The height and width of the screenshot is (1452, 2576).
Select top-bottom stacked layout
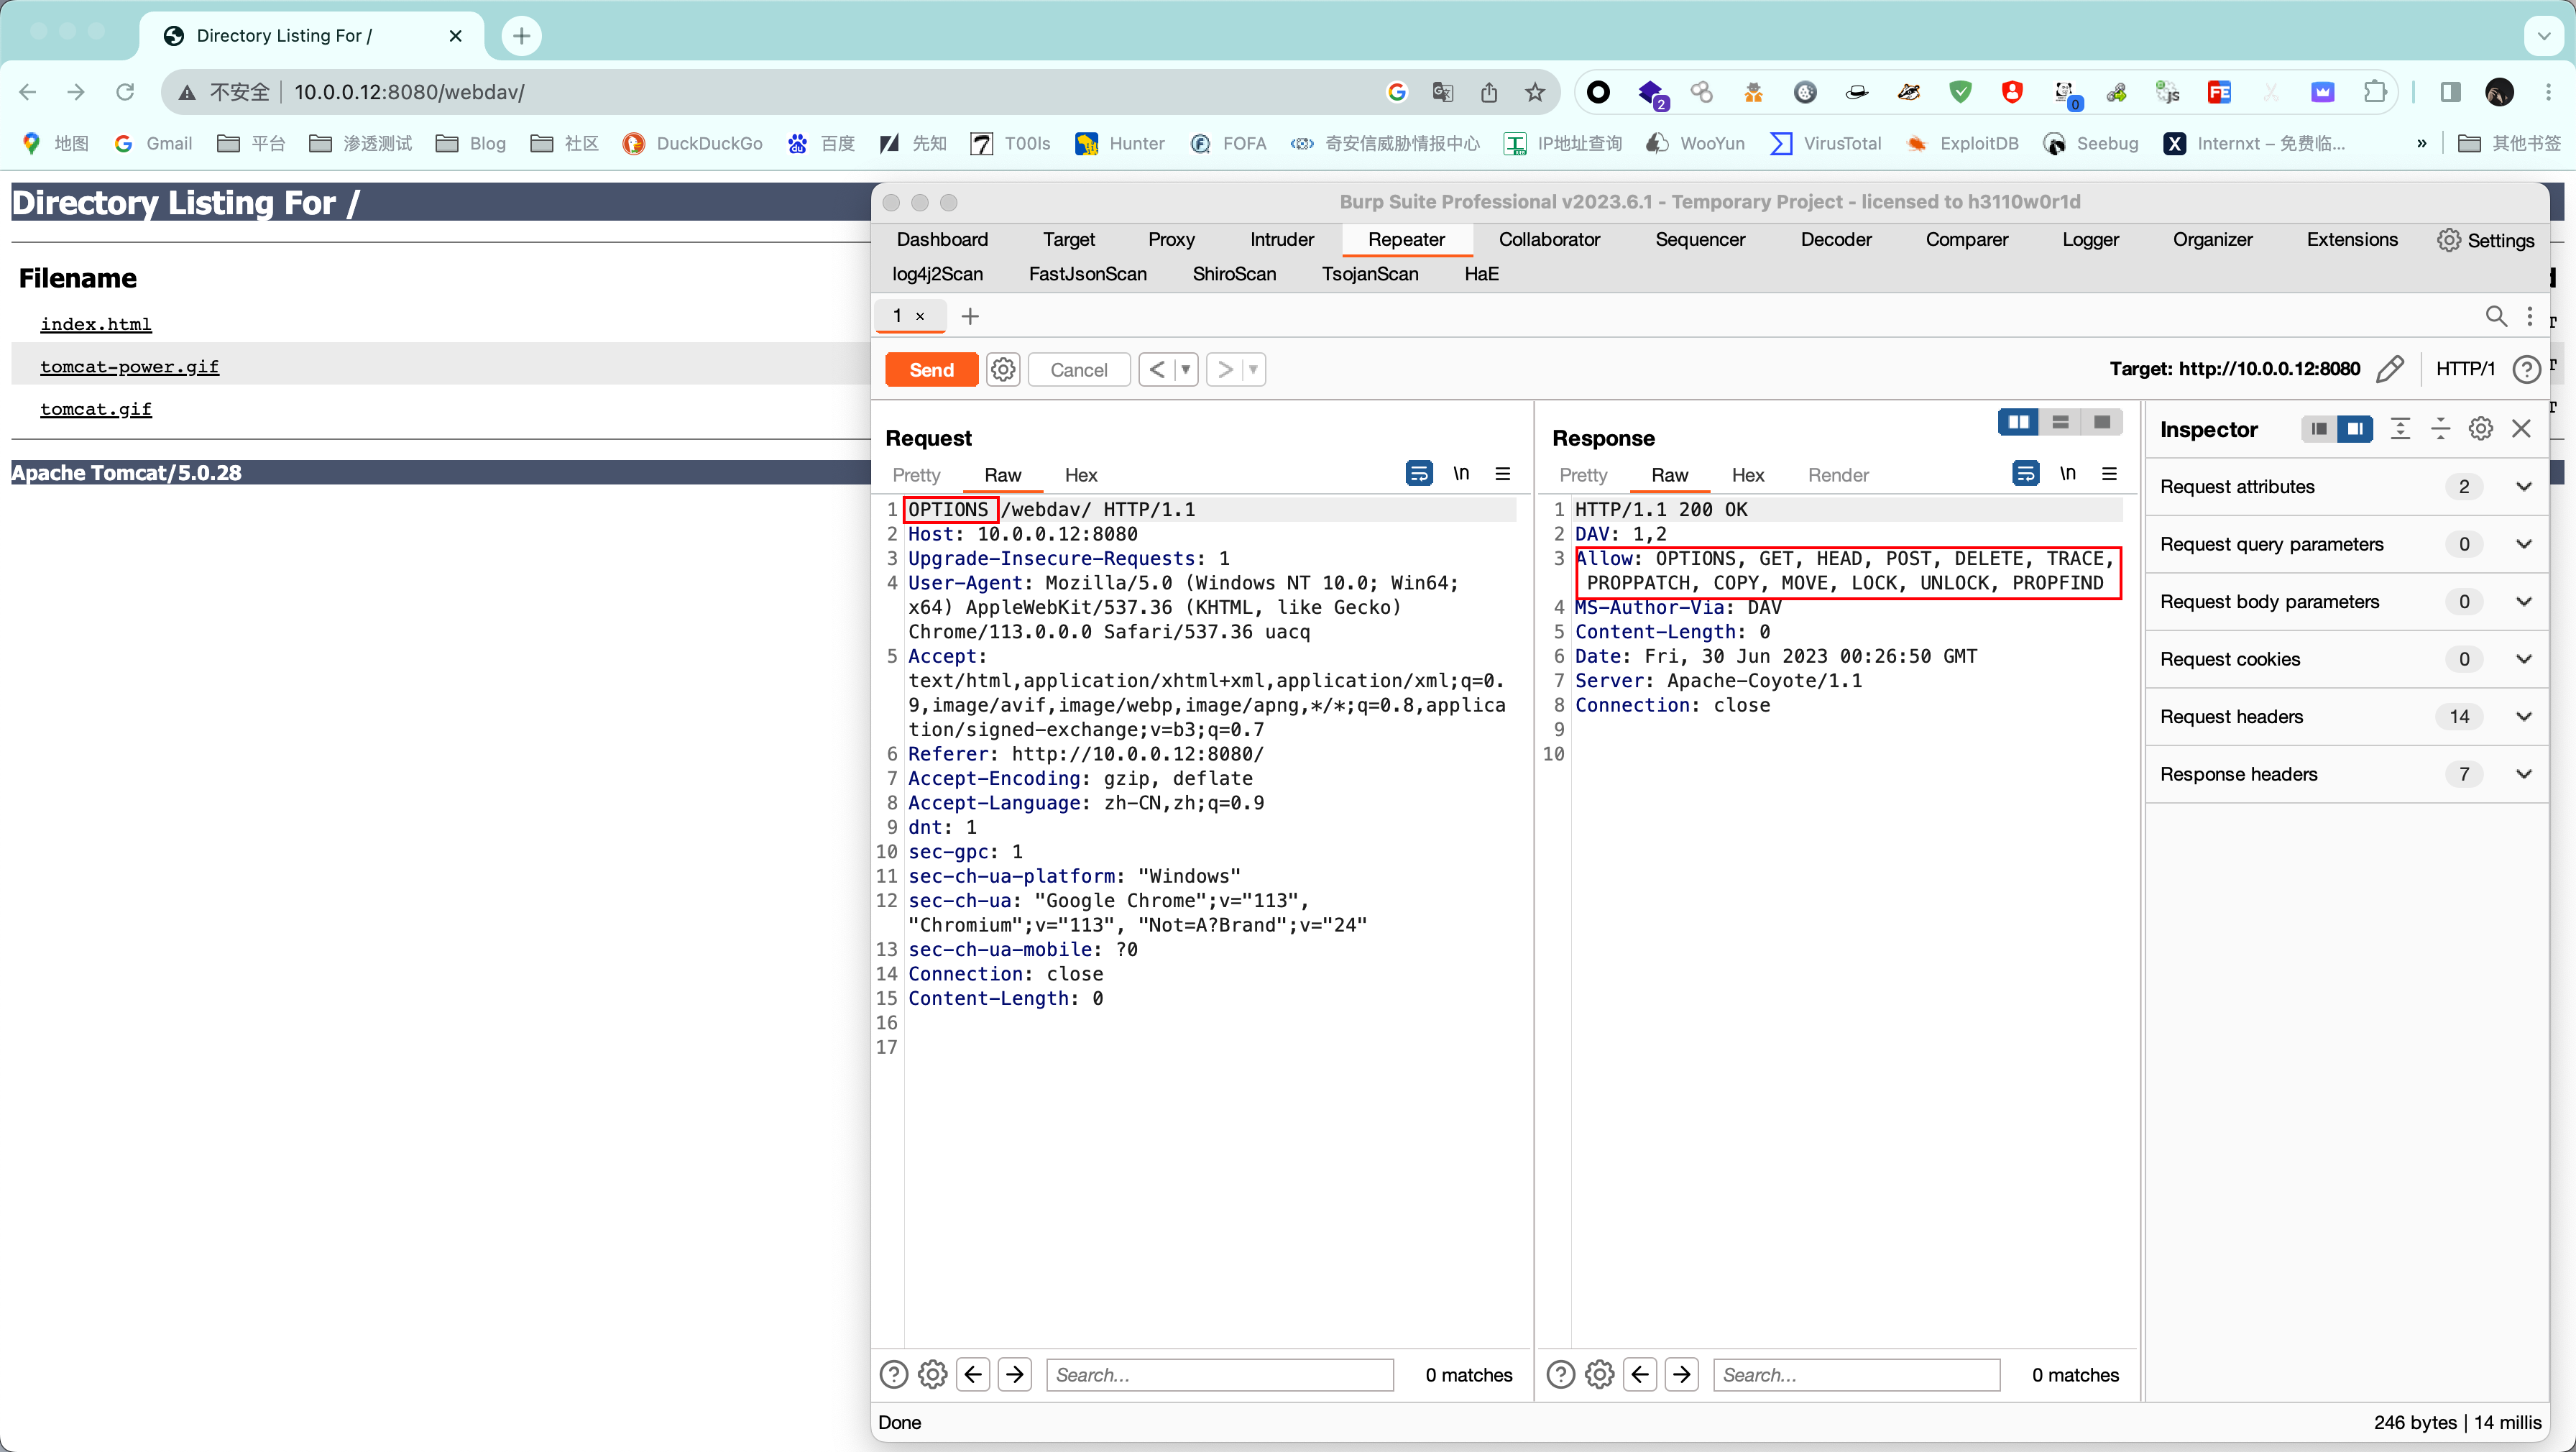click(2060, 422)
